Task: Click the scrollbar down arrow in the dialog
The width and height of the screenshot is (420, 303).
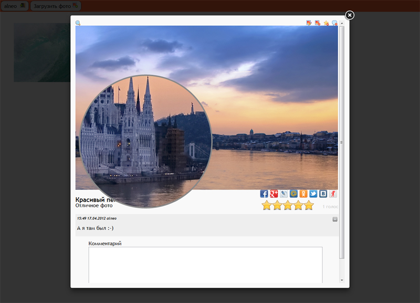Action: click(342, 280)
